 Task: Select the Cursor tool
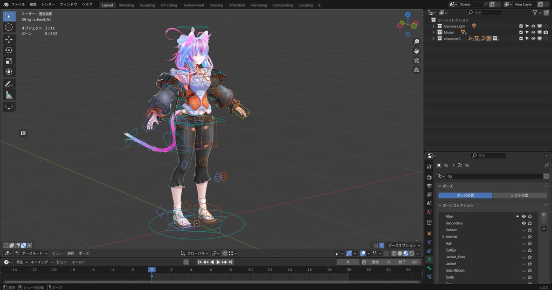[x=9, y=27]
